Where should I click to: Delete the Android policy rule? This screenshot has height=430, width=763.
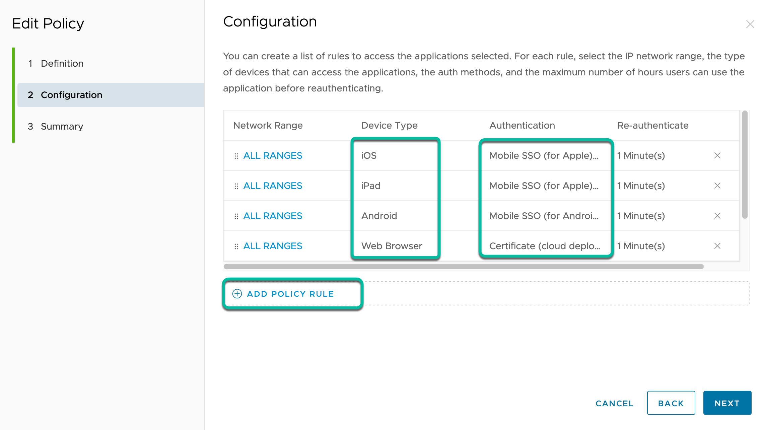(718, 216)
